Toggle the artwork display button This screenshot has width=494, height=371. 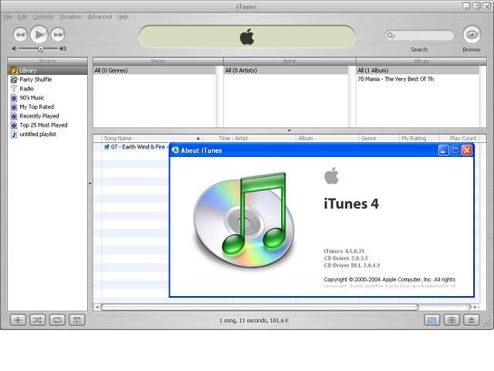tap(77, 320)
